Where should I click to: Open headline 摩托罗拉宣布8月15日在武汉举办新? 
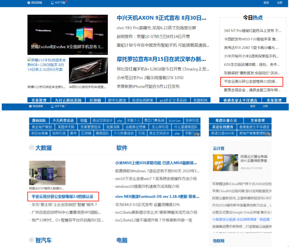coord(161,59)
